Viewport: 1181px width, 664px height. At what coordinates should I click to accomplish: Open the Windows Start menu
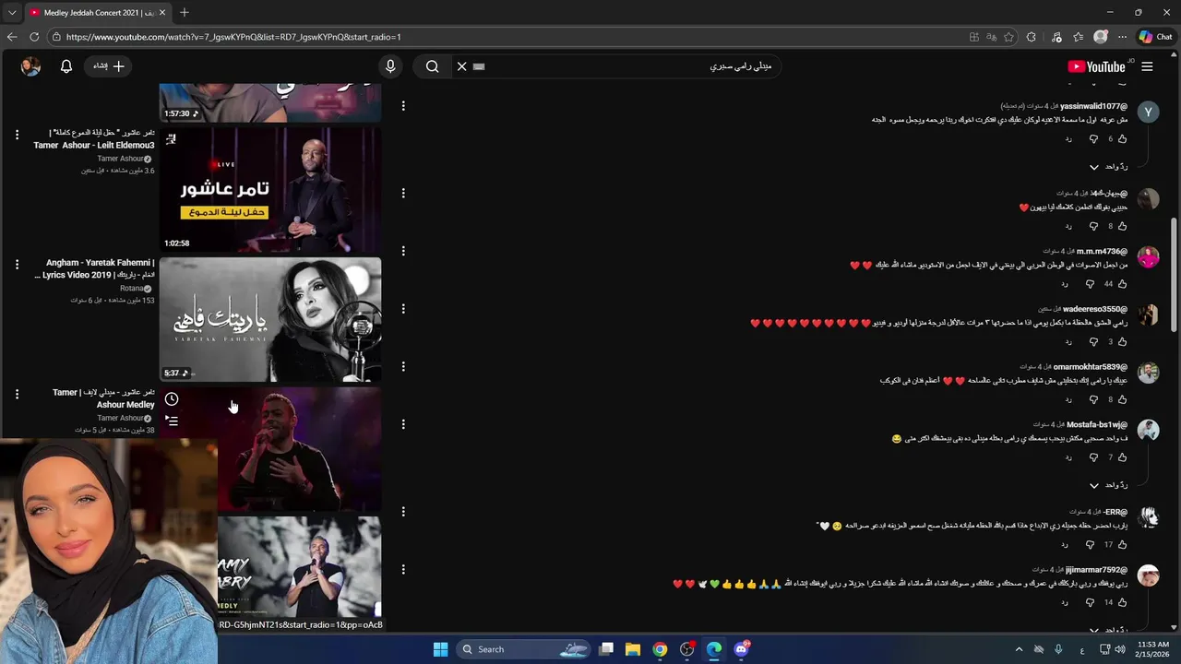(440, 649)
